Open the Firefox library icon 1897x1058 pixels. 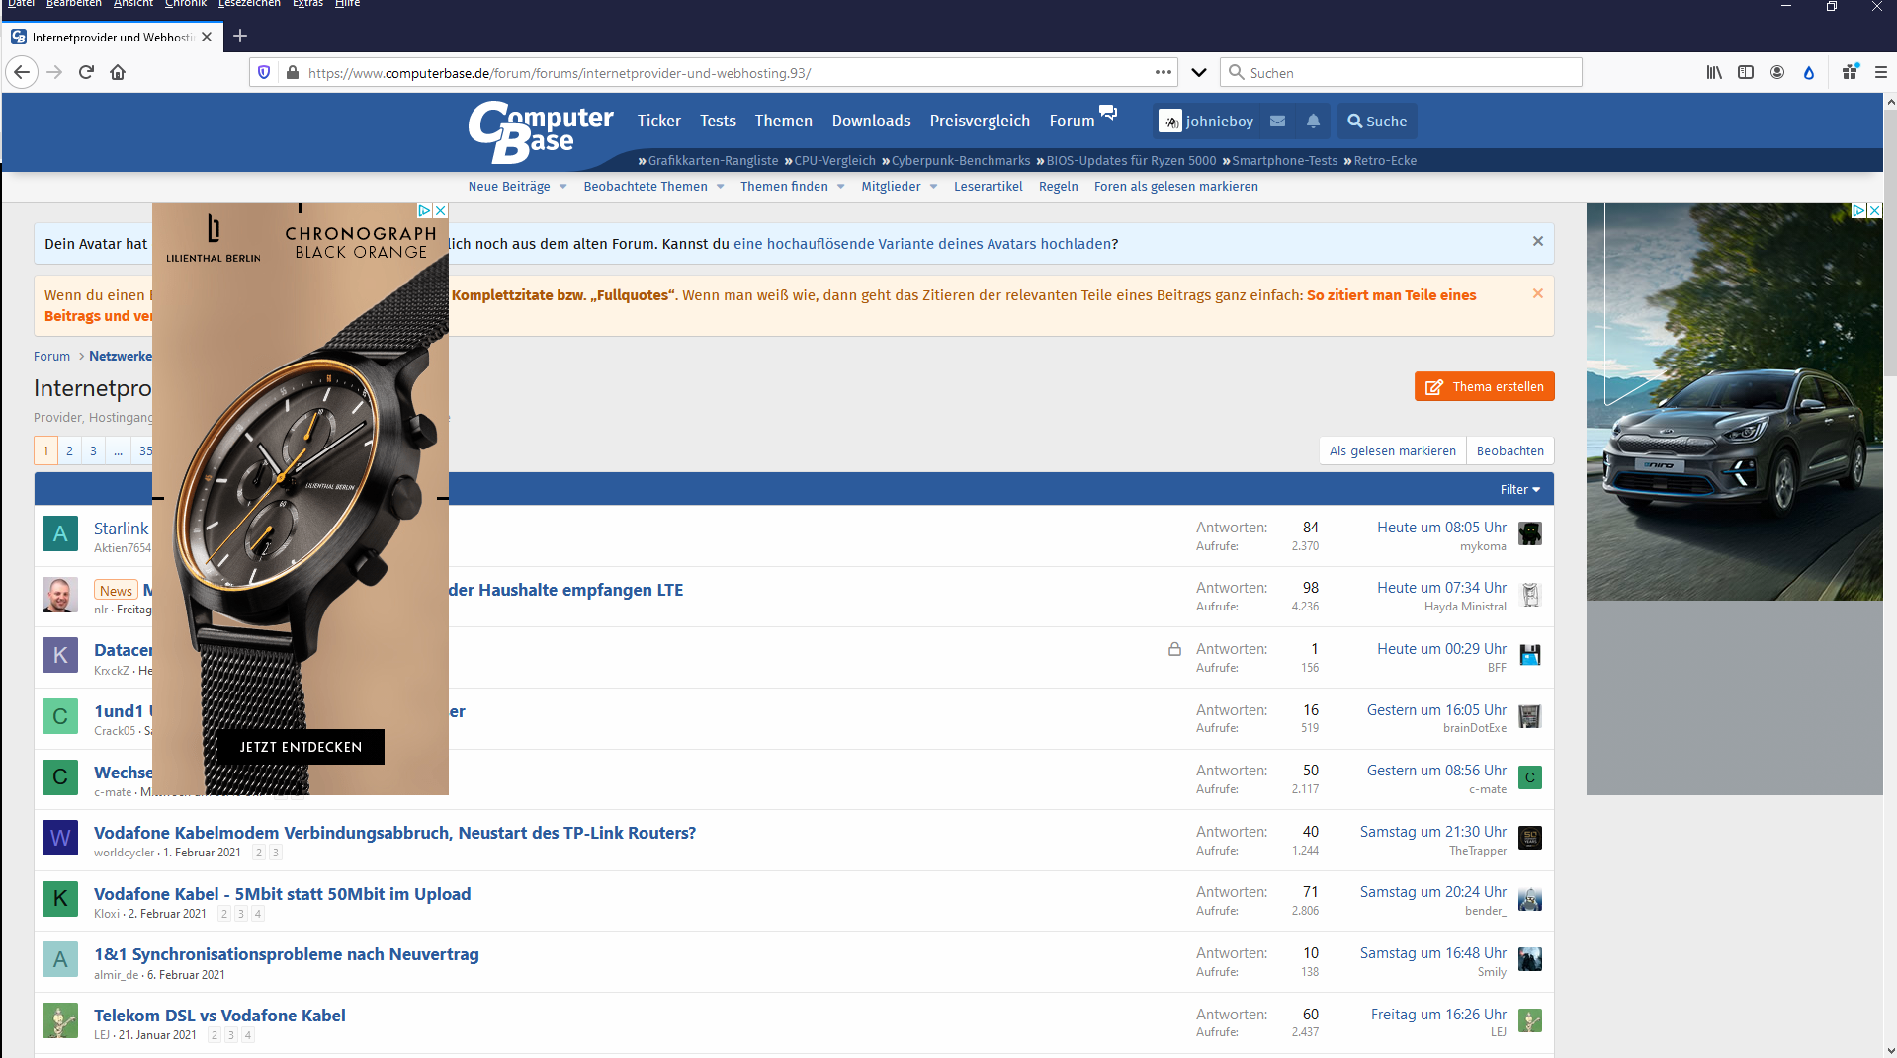point(1714,72)
